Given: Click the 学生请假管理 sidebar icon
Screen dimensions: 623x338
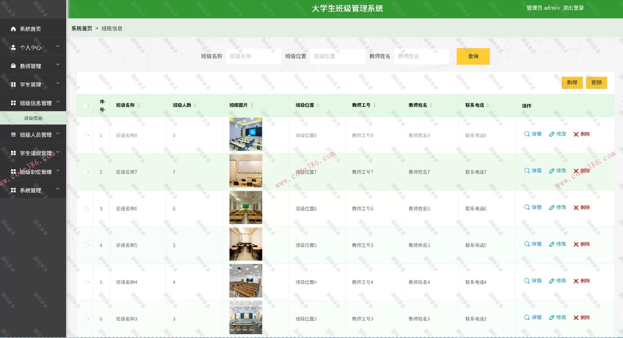Looking at the screenshot, I should pos(13,152).
